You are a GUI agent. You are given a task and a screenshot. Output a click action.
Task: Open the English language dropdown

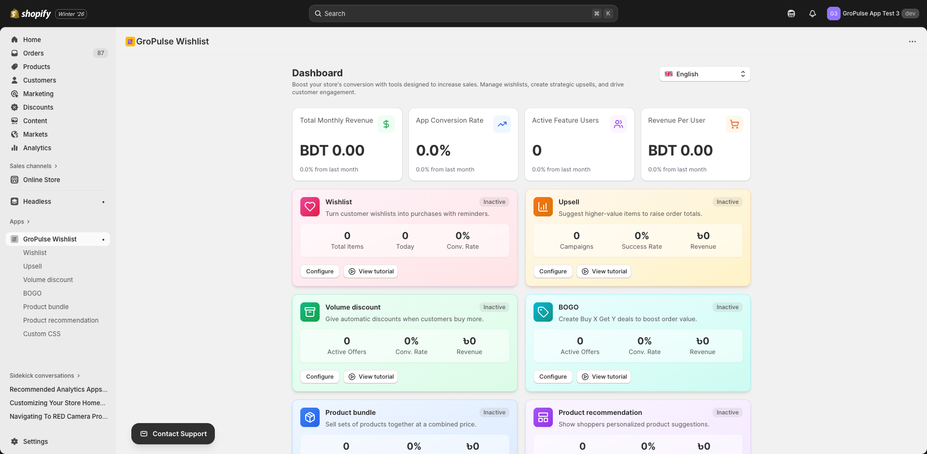(x=704, y=74)
